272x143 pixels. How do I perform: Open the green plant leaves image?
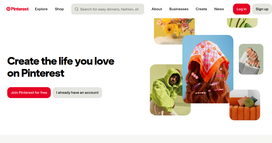click(x=242, y=23)
